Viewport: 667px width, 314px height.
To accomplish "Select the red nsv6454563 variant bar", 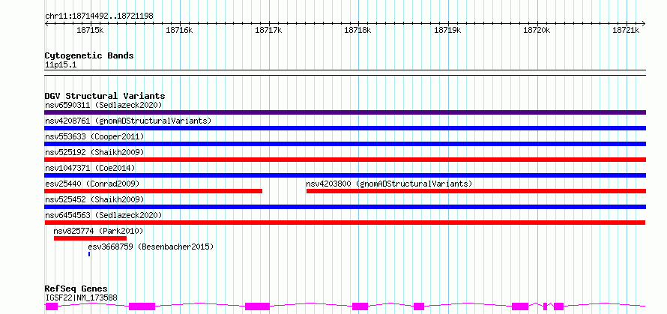I will coord(345,223).
